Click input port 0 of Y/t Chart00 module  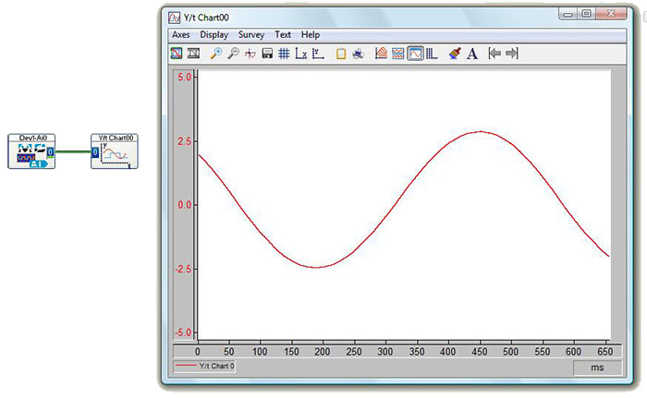(95, 152)
